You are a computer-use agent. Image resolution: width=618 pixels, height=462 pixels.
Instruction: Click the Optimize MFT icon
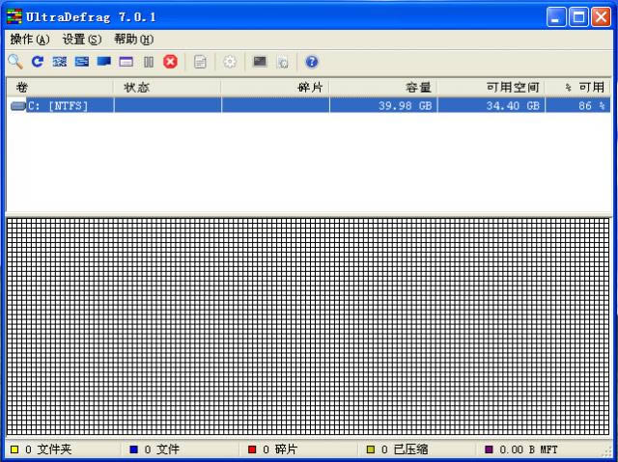tap(126, 62)
